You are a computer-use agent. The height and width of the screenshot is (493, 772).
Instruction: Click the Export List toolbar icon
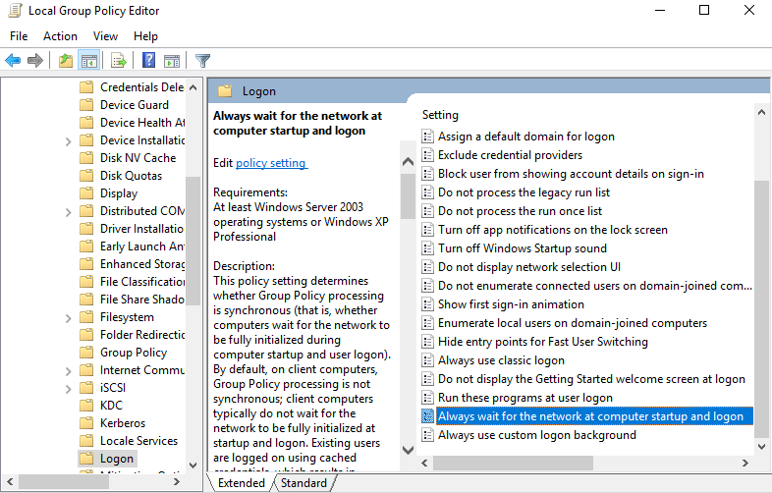pyautogui.click(x=119, y=61)
